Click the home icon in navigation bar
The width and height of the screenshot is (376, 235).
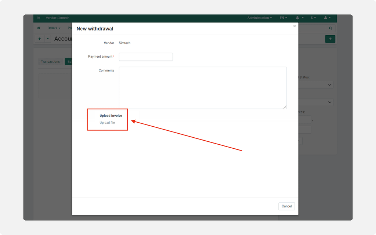click(39, 28)
